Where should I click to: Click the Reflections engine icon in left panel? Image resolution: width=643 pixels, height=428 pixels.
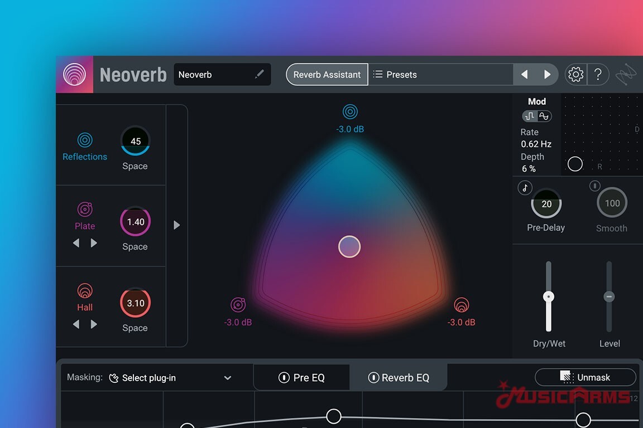85,140
